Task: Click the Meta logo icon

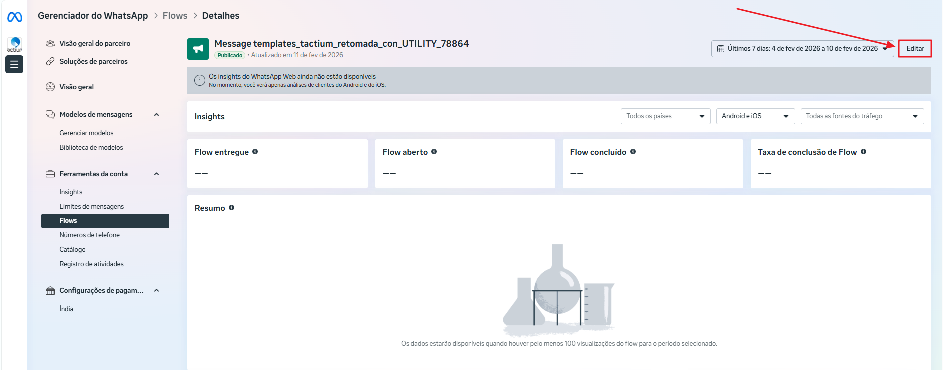Action: point(14,17)
